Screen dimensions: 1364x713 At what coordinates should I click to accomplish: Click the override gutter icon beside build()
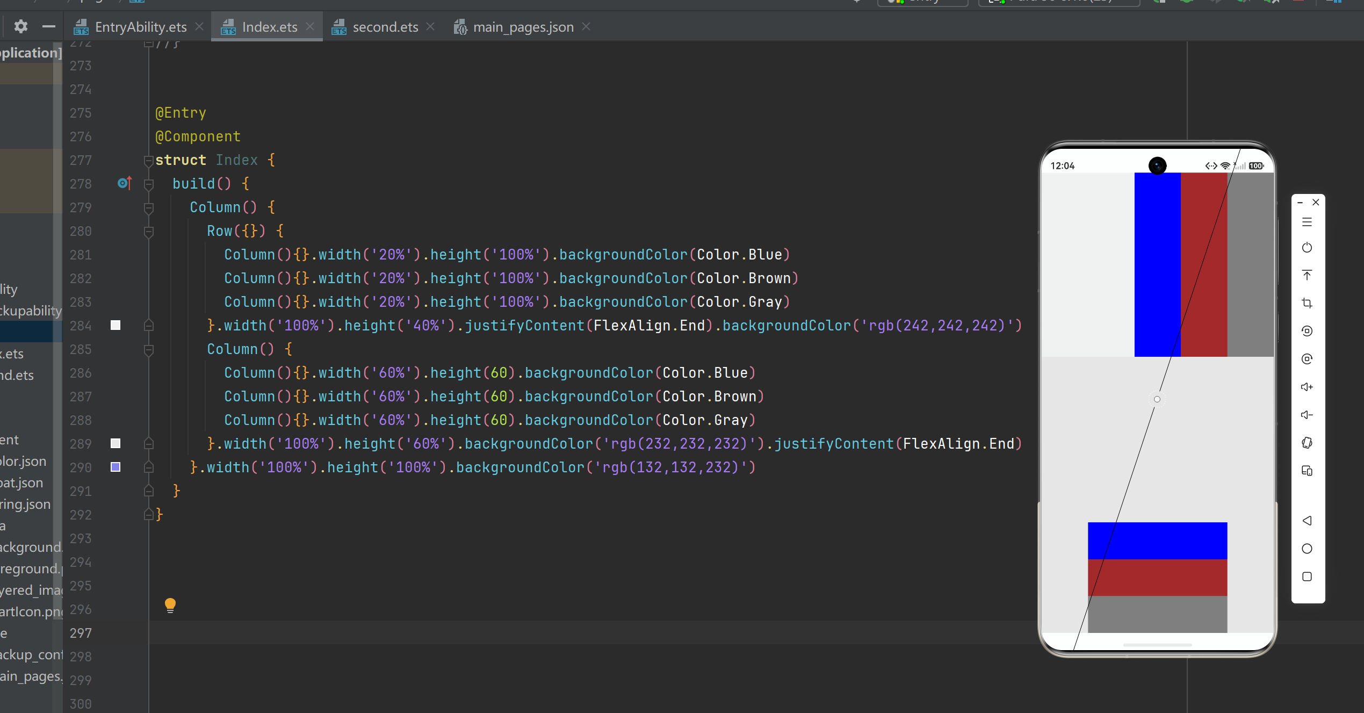coord(125,183)
